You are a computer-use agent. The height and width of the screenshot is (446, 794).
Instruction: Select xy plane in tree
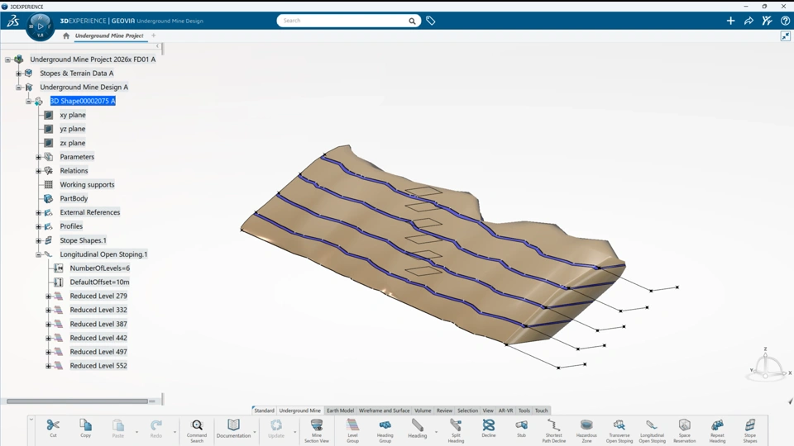73,116
